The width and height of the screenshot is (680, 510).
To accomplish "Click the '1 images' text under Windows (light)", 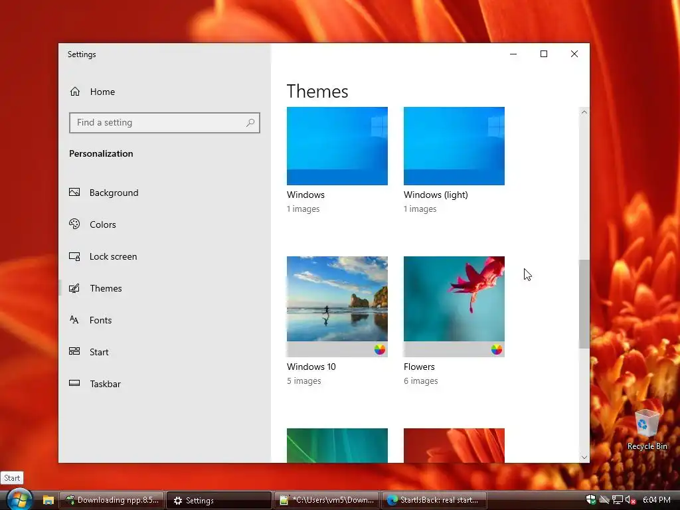I will point(420,209).
